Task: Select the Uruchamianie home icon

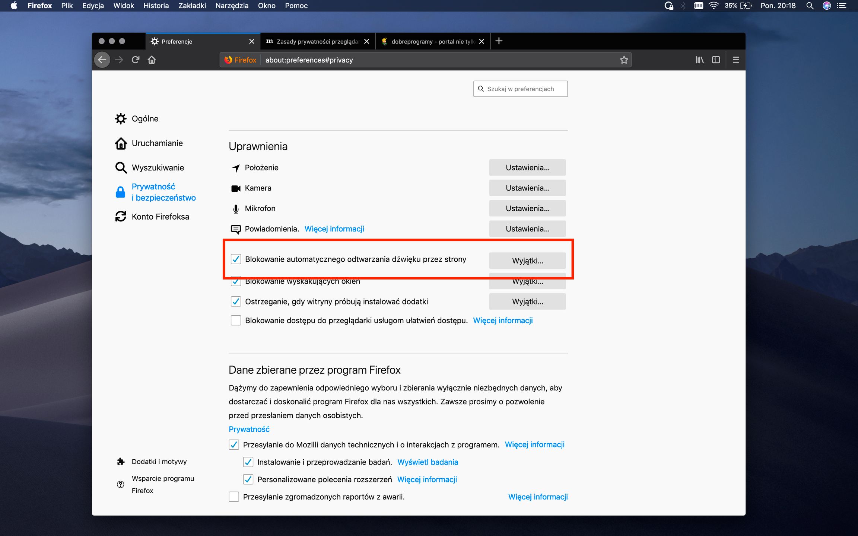Action: 121,143
